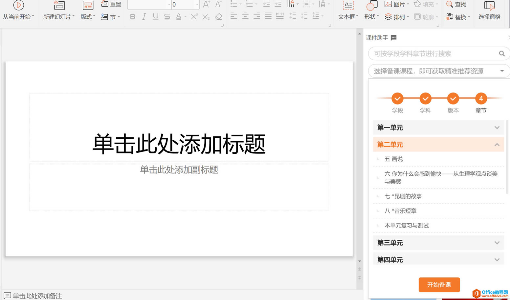
Task: Click the search magnifier in 课件助手
Action: click(x=501, y=54)
